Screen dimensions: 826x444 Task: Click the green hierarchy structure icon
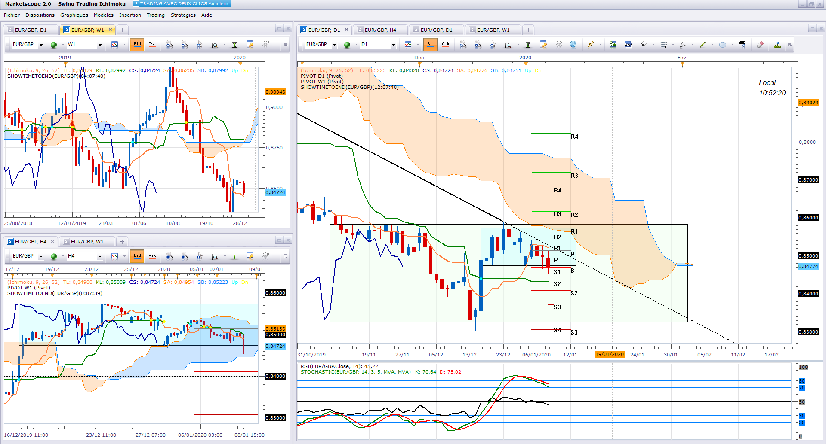pos(777,45)
